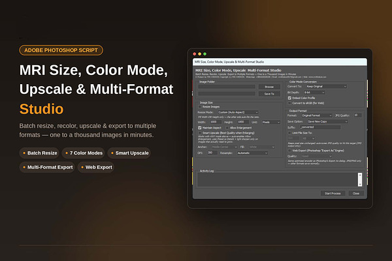The width and height of the screenshot is (392, 261).
Task: Open the Anchor dropdown
Action: coord(224,147)
